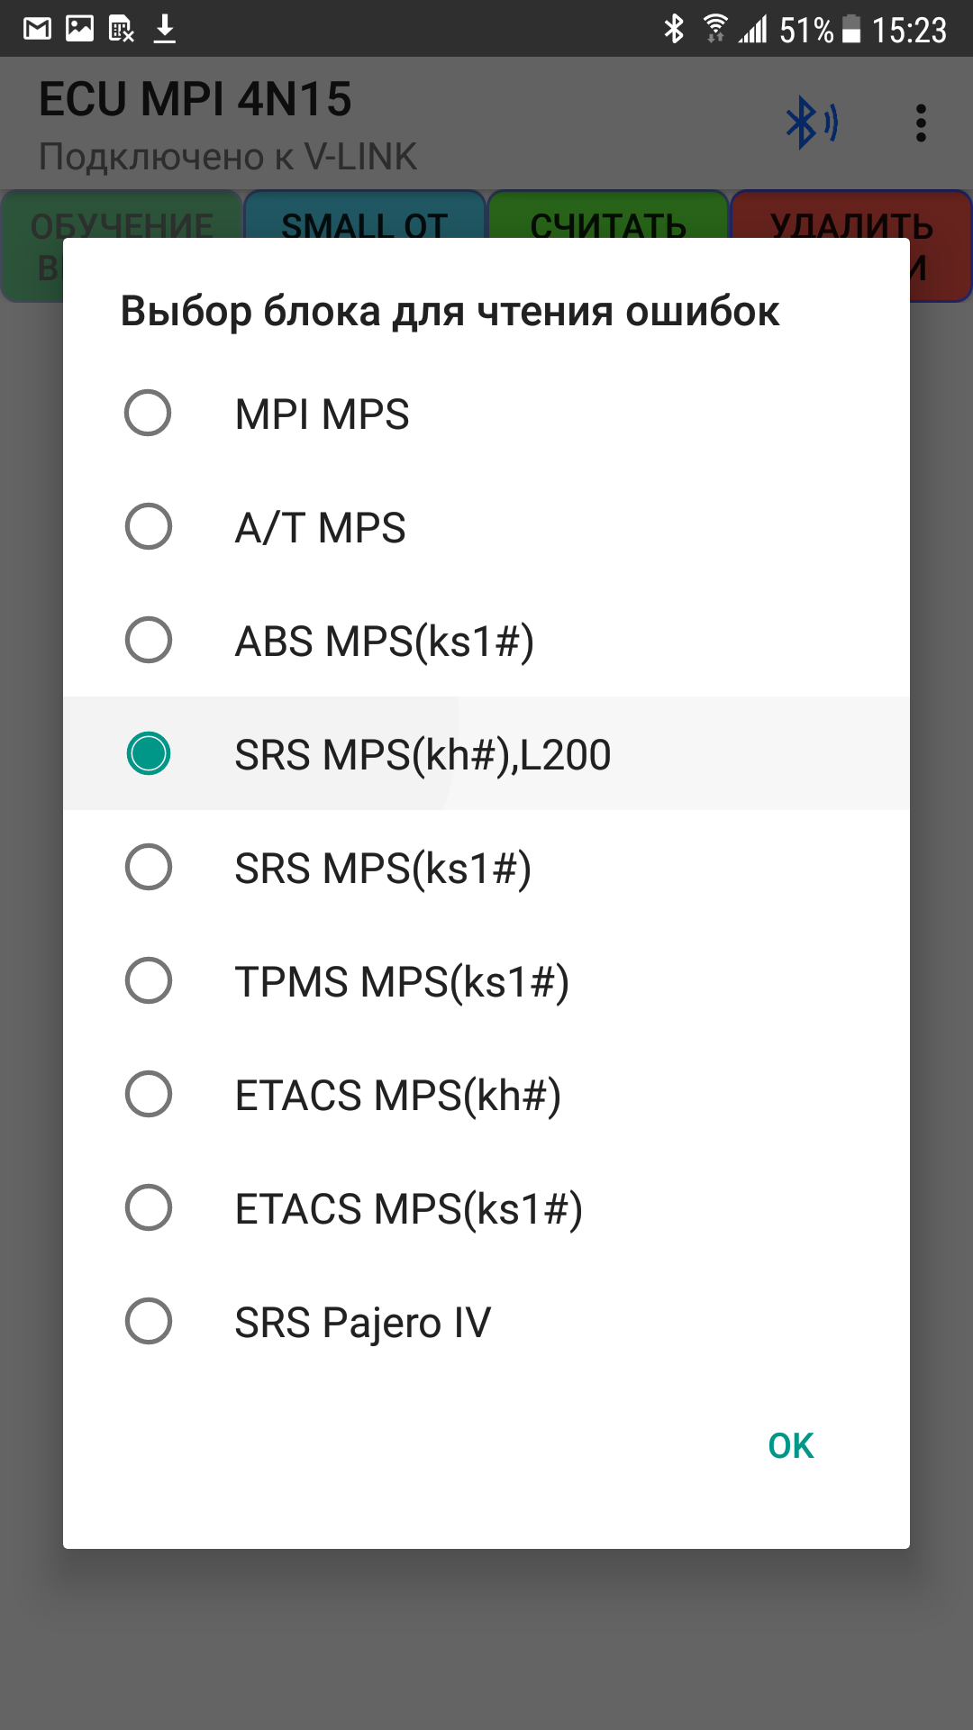Choose the SRS Pajero IV option
This screenshot has height=1730, width=973.
(x=149, y=1322)
